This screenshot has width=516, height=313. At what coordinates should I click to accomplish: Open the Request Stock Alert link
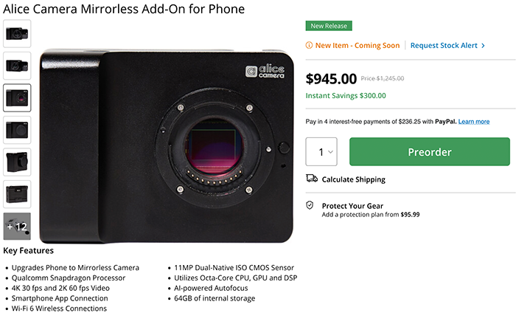(444, 46)
